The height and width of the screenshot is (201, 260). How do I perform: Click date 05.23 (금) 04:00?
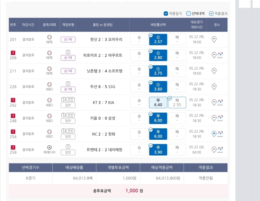(x=197, y=150)
